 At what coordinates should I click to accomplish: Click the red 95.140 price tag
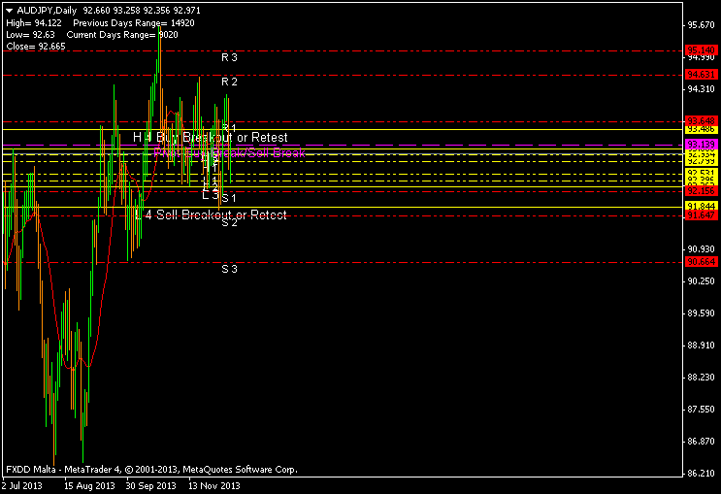701,49
